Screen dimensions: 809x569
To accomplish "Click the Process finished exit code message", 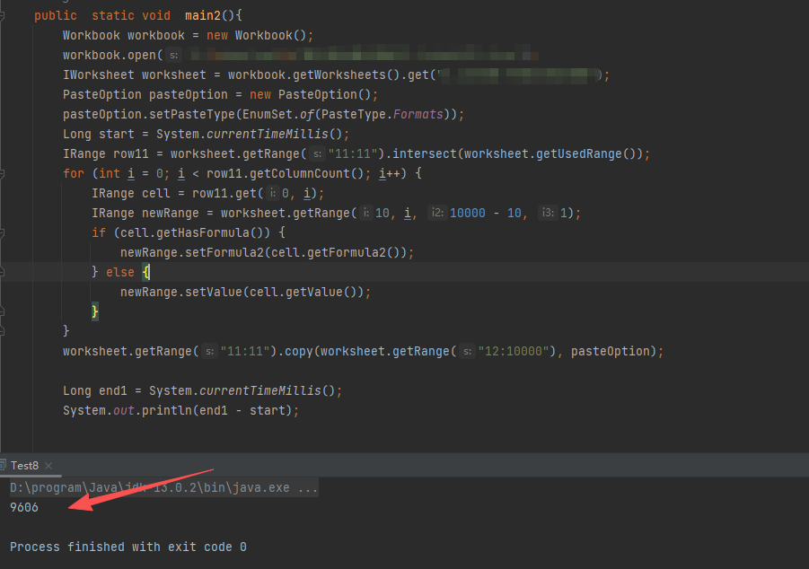I will (128, 547).
